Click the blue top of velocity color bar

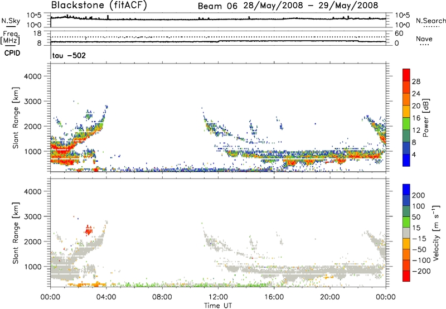click(x=406, y=190)
